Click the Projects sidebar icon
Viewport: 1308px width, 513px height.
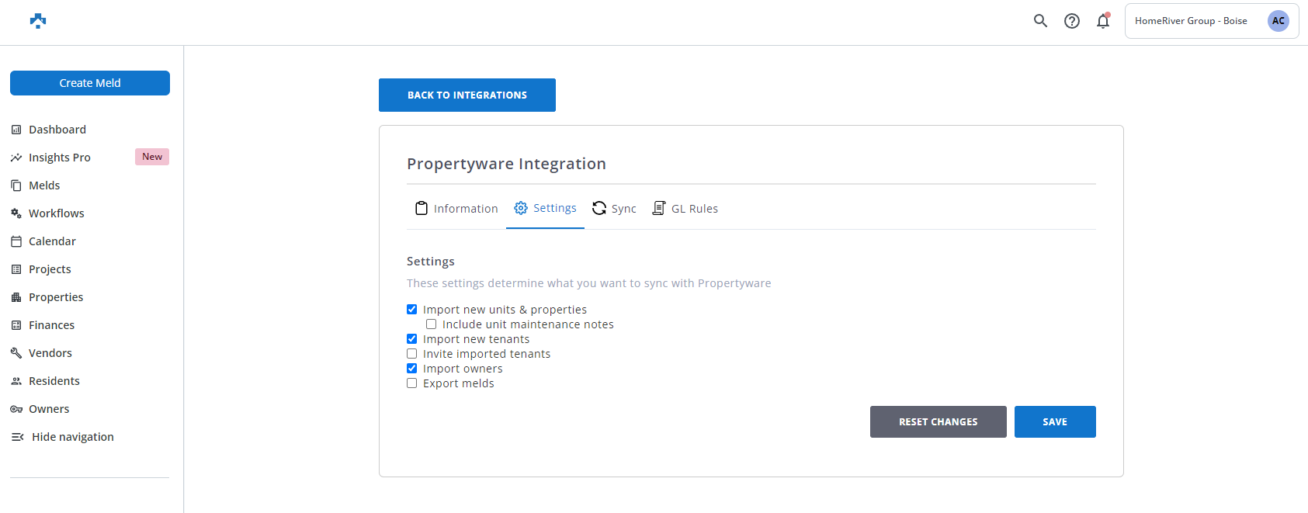point(16,269)
